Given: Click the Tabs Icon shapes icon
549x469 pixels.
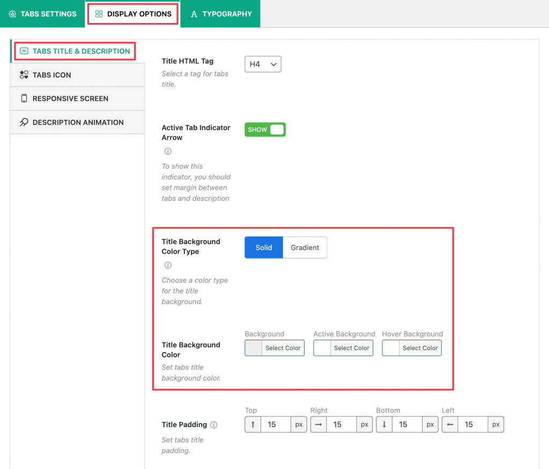Looking at the screenshot, I should pyautogui.click(x=24, y=75).
